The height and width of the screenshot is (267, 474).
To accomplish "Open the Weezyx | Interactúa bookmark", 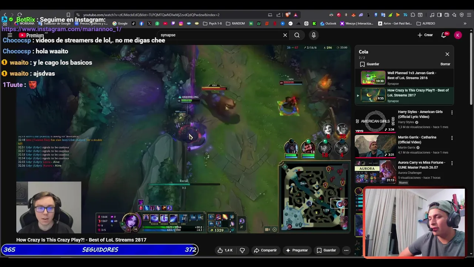I will tap(357, 23).
